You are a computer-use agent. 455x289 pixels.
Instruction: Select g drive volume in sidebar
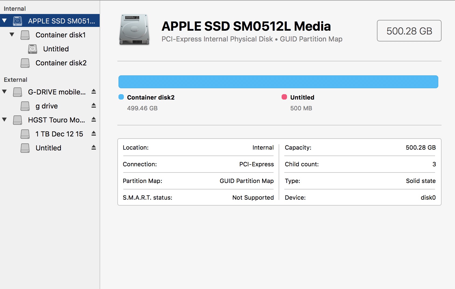50,106
